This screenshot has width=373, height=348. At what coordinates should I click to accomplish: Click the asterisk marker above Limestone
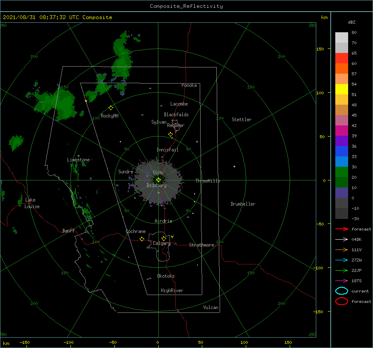[78, 156]
